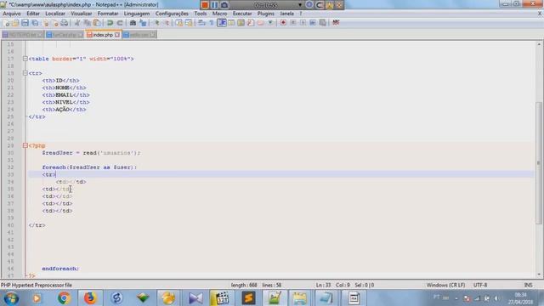Open the Arquivo menu
The height and width of the screenshot is (306, 544).
[x=11, y=14]
